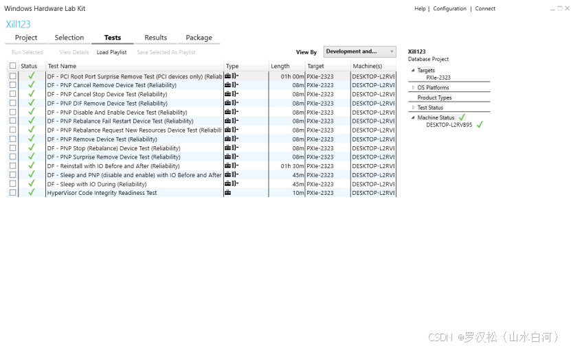Open the Package tab

click(x=199, y=38)
